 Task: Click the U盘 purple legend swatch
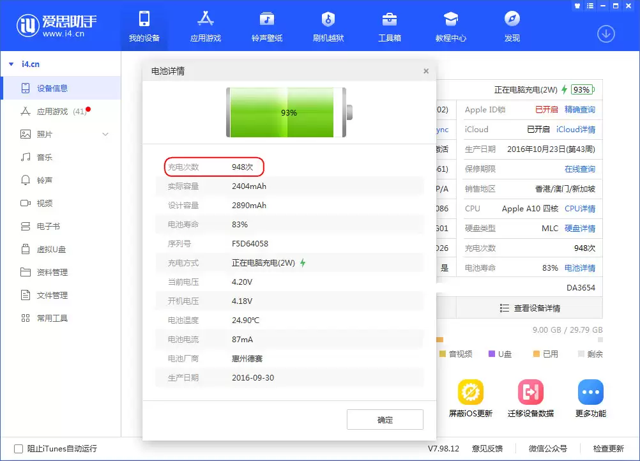(491, 354)
